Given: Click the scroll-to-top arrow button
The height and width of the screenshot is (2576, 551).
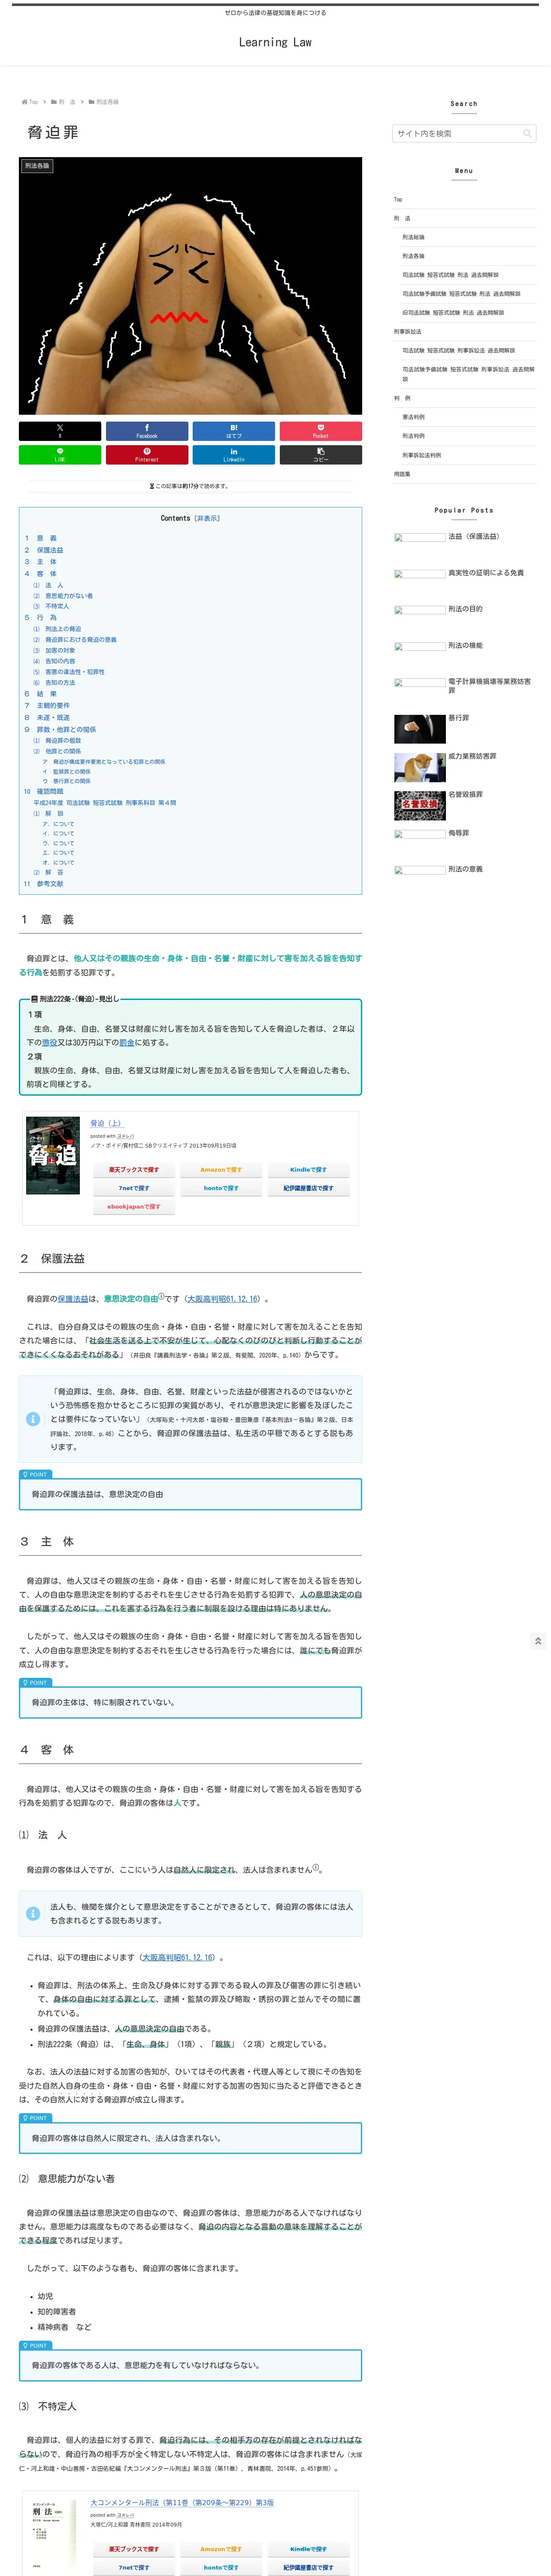Looking at the screenshot, I should (x=538, y=1641).
